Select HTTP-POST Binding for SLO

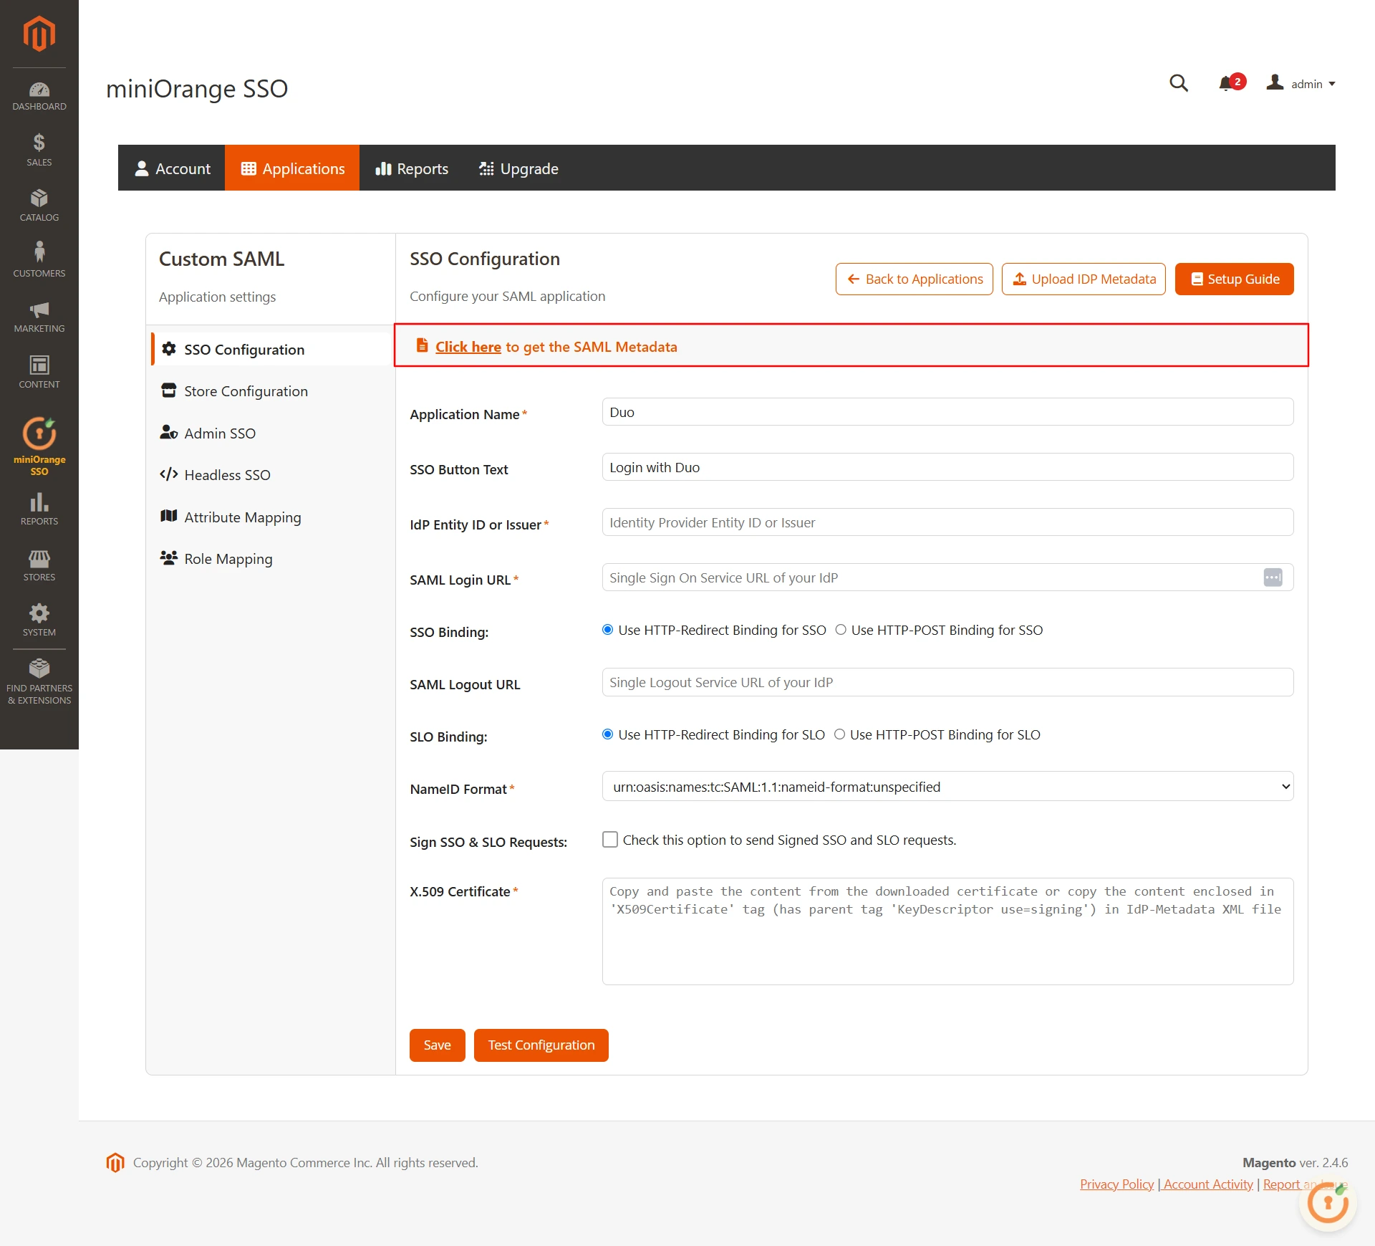pos(839,734)
